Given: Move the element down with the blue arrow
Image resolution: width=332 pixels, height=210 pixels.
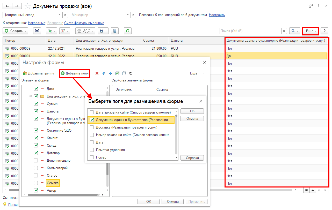Looking at the screenshot, I should point(110,73).
